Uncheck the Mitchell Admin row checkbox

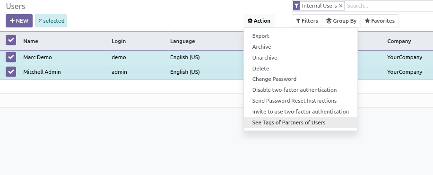pyautogui.click(x=11, y=72)
